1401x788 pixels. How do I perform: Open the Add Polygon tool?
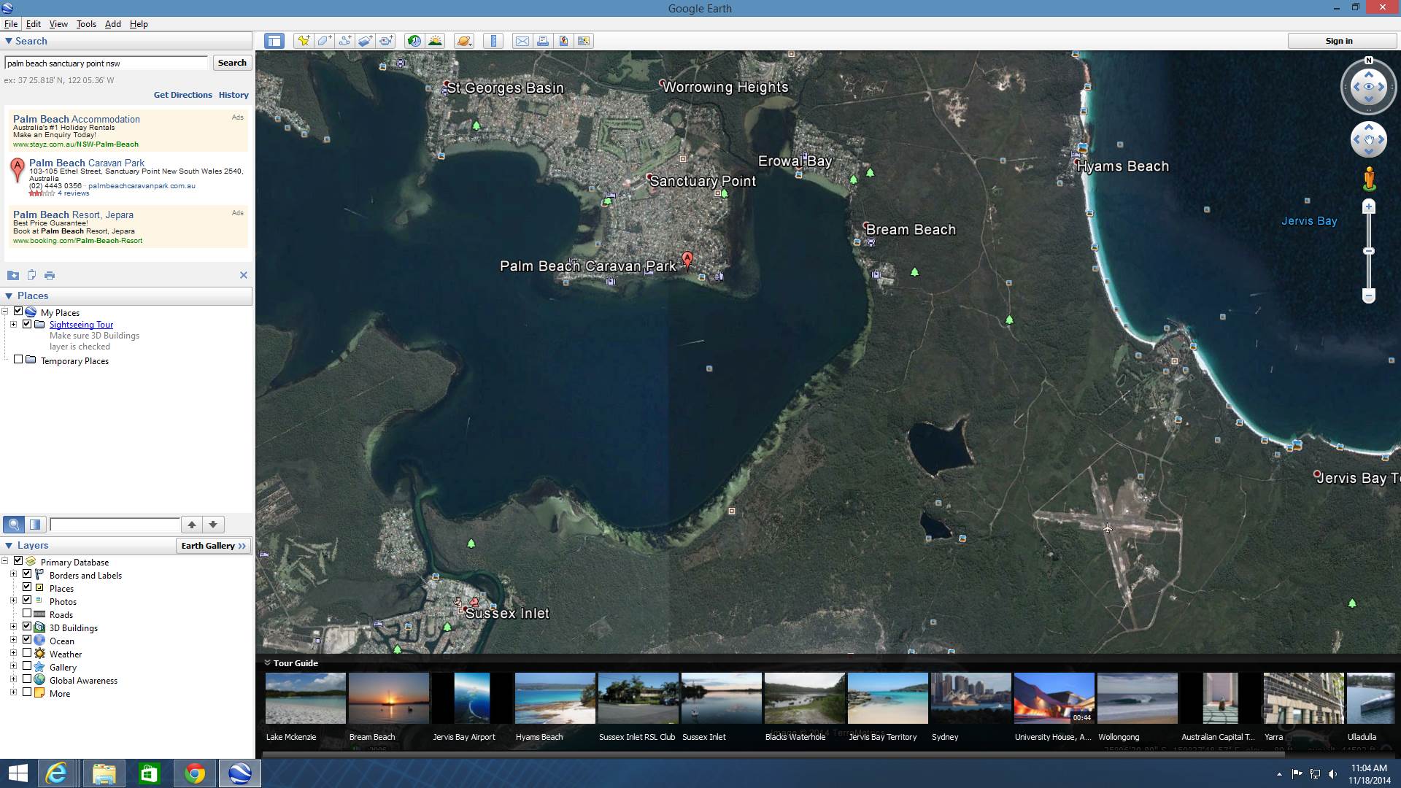tap(325, 41)
